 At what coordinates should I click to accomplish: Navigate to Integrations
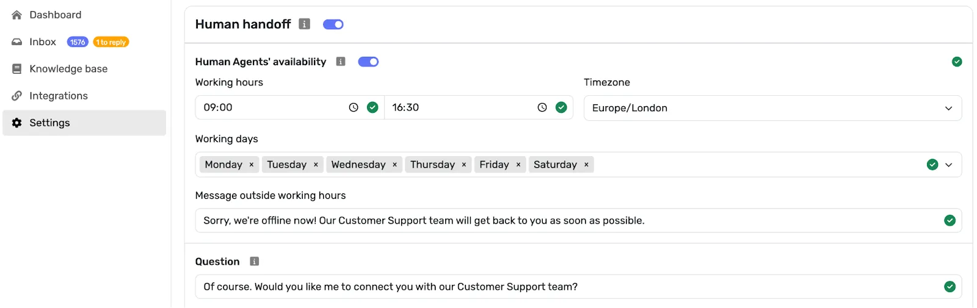pos(58,96)
